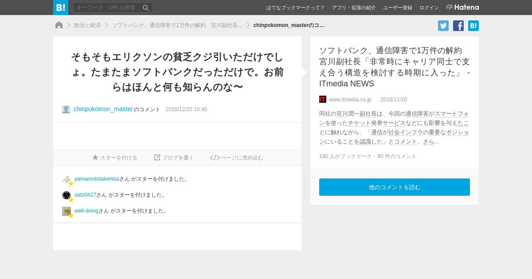The height and width of the screenshot is (279, 532).
Task: Click ブログを書く button
Action: tap(174, 158)
